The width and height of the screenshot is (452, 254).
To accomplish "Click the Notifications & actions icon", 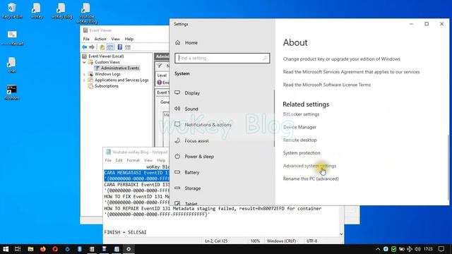I will 177,124.
